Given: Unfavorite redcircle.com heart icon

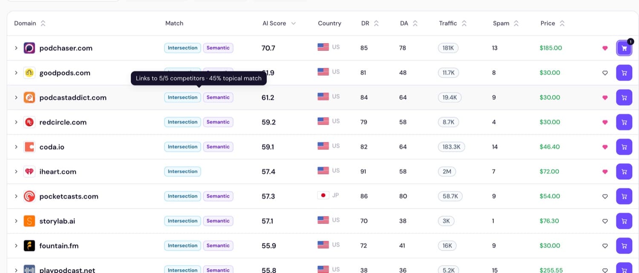Looking at the screenshot, I should click(x=605, y=122).
